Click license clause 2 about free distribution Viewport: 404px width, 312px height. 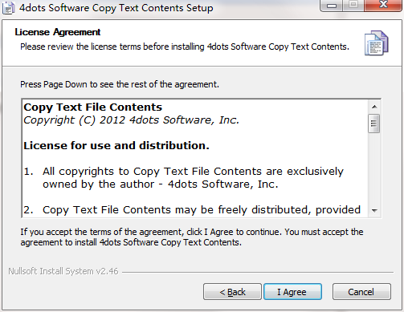tap(192, 210)
